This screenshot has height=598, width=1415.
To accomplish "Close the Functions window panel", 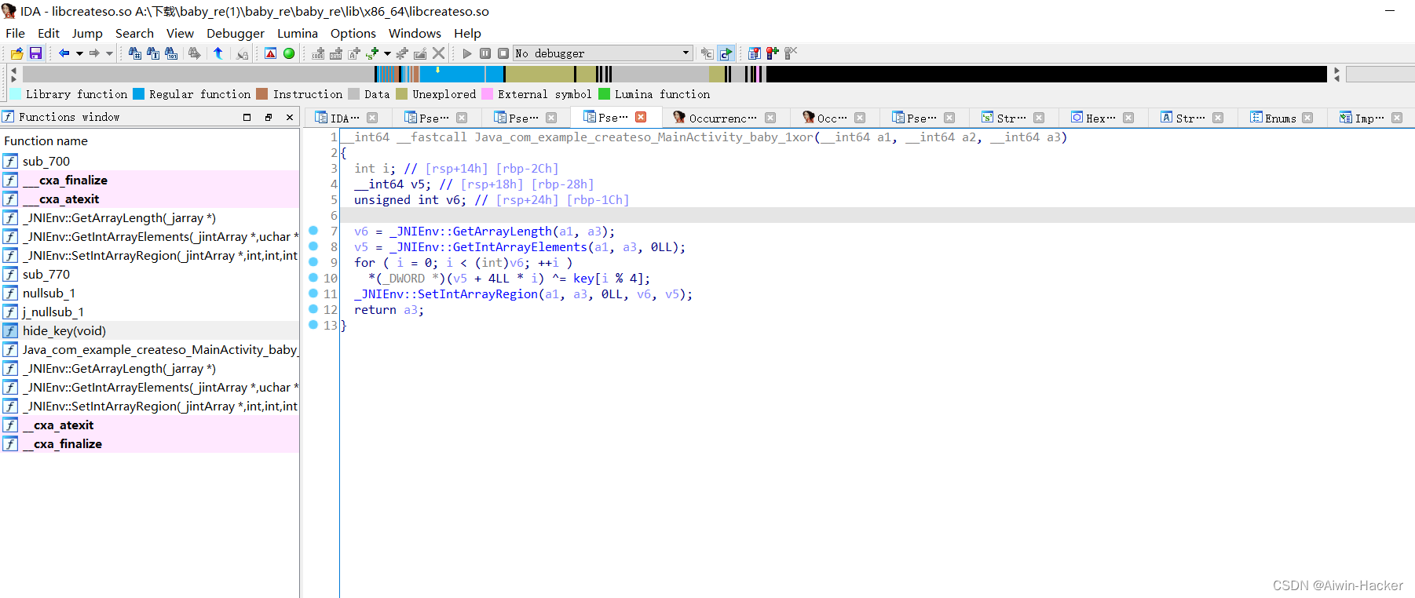I will click(x=290, y=117).
